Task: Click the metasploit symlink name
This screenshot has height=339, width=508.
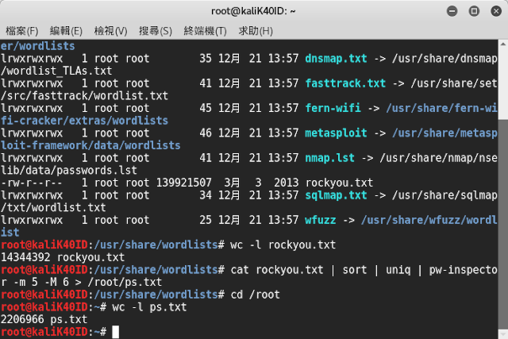Action: 336,133
